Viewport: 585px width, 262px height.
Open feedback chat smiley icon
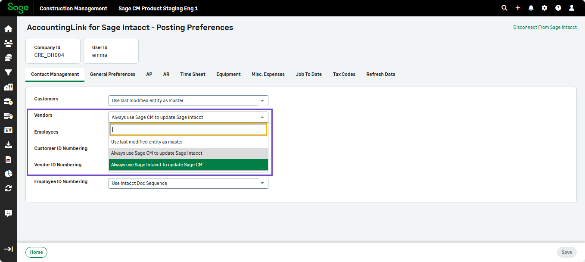coord(8,213)
